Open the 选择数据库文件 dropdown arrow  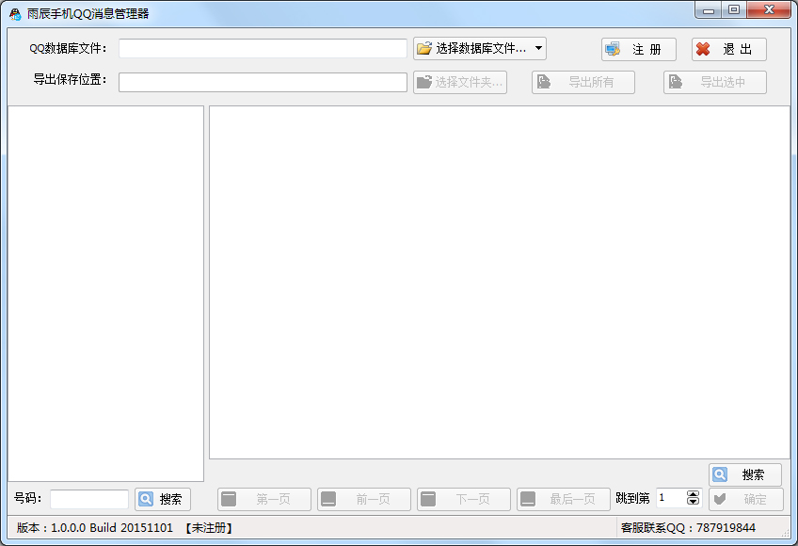538,49
